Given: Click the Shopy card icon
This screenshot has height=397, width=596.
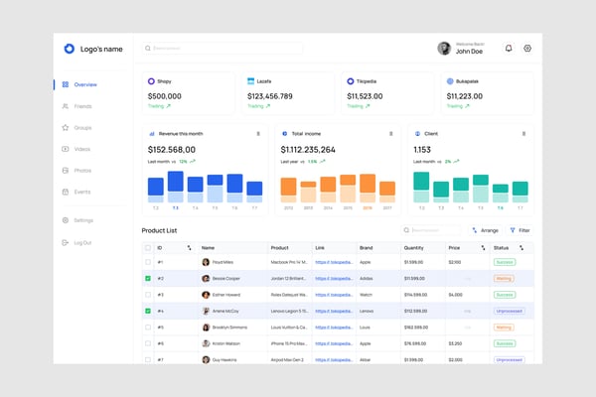Looking at the screenshot, I should (x=151, y=81).
